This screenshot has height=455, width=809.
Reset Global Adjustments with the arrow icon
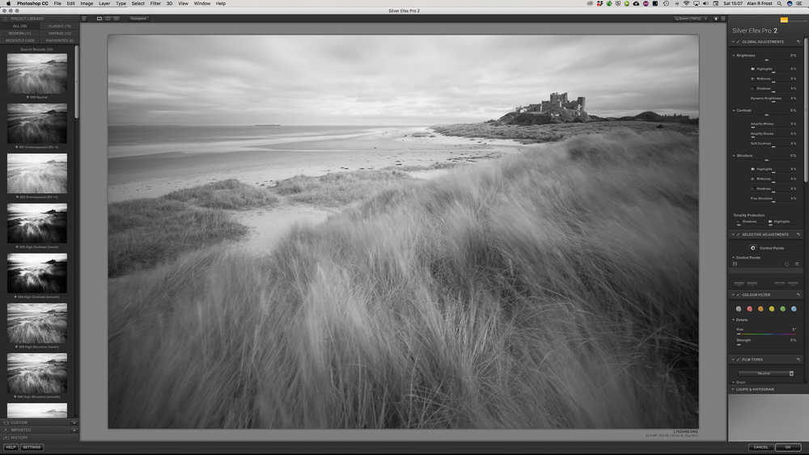[798, 42]
